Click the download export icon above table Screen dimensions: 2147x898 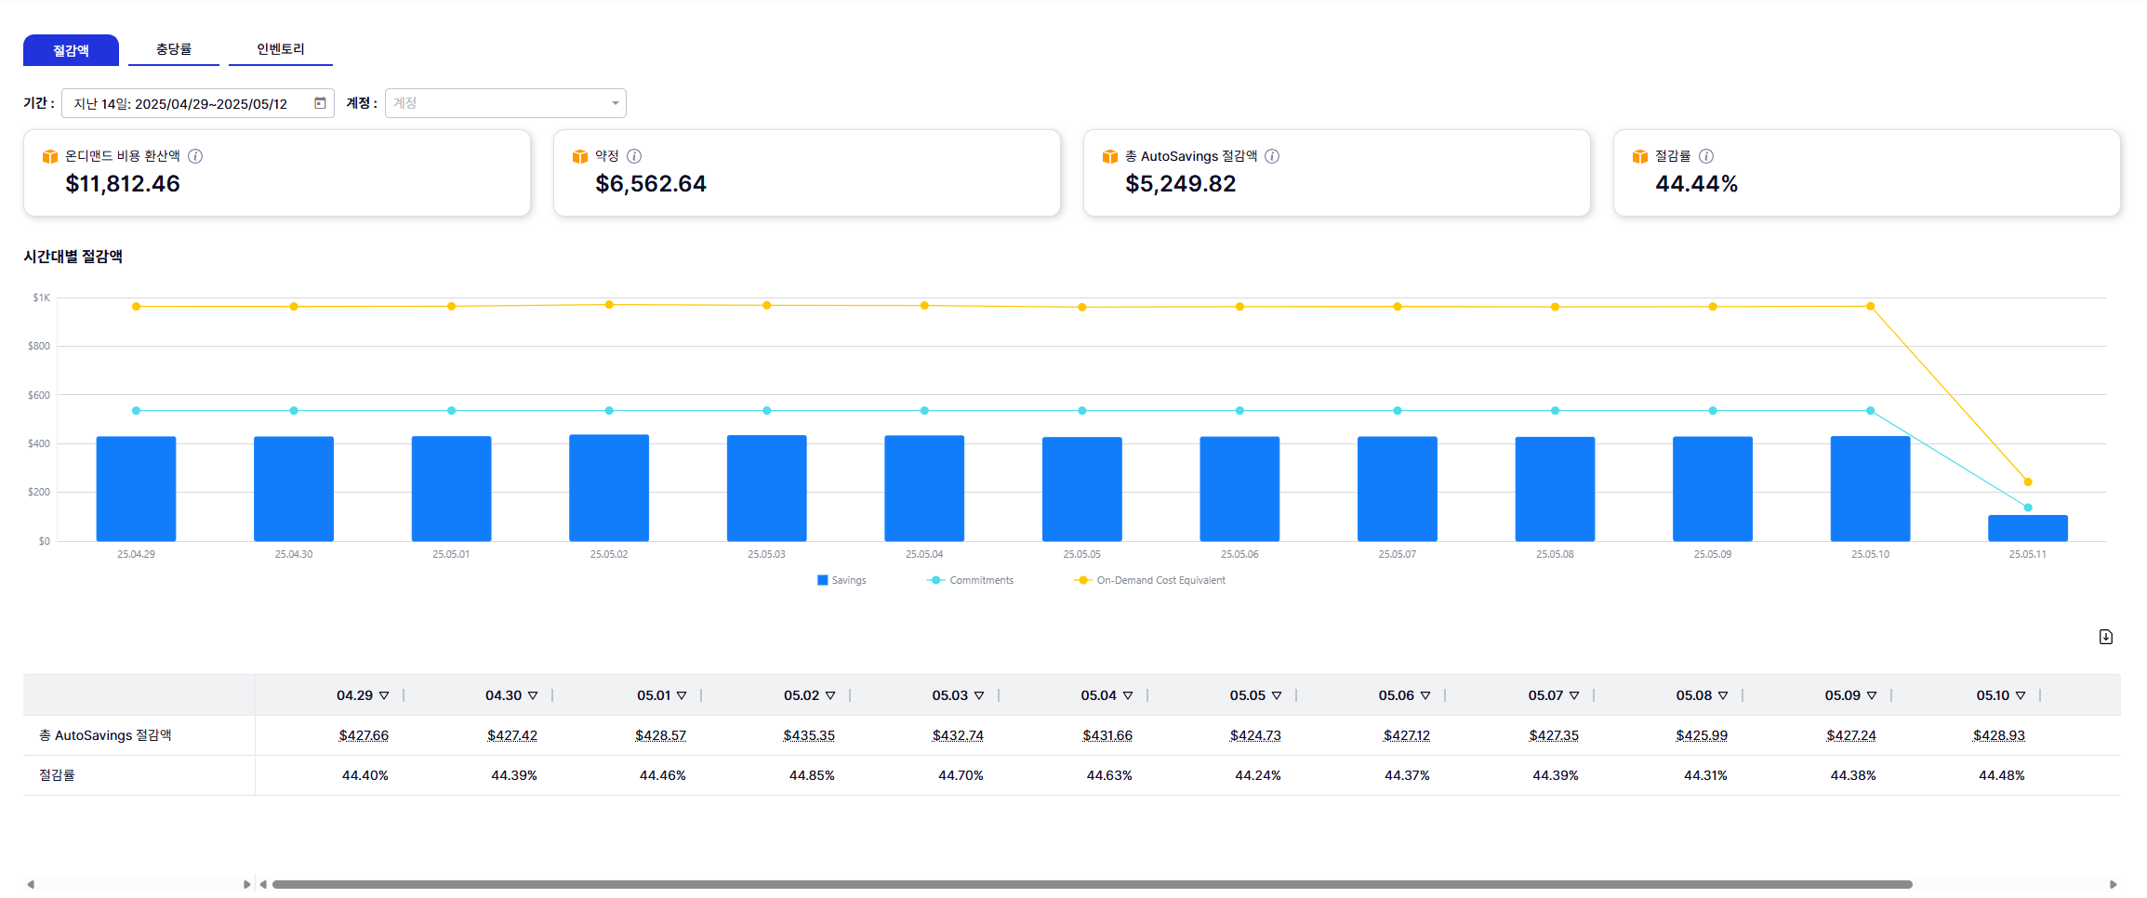(2106, 637)
